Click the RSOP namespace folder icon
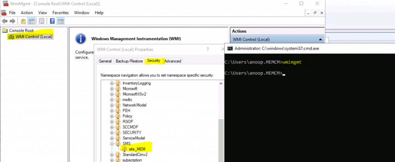 (x=118, y=122)
